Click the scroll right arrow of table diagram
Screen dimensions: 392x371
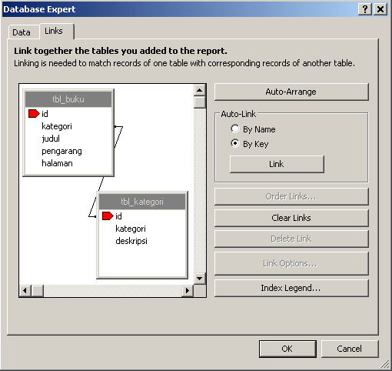pyautogui.click(x=188, y=291)
